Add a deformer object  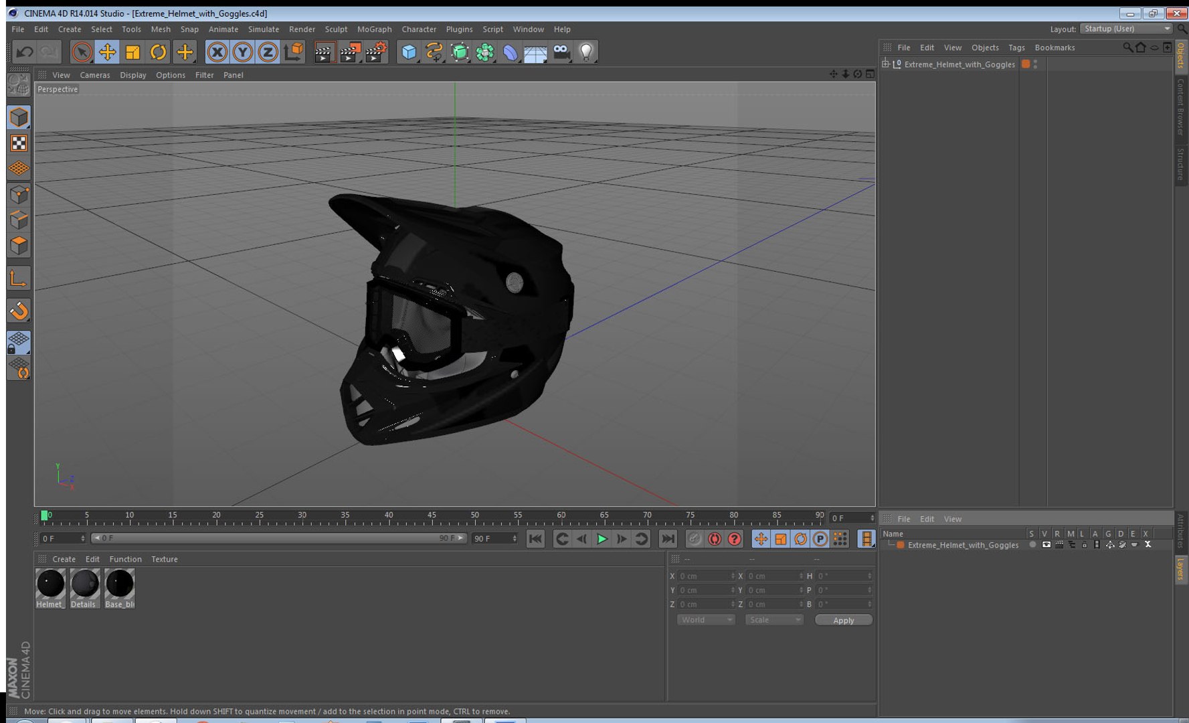[x=511, y=52]
